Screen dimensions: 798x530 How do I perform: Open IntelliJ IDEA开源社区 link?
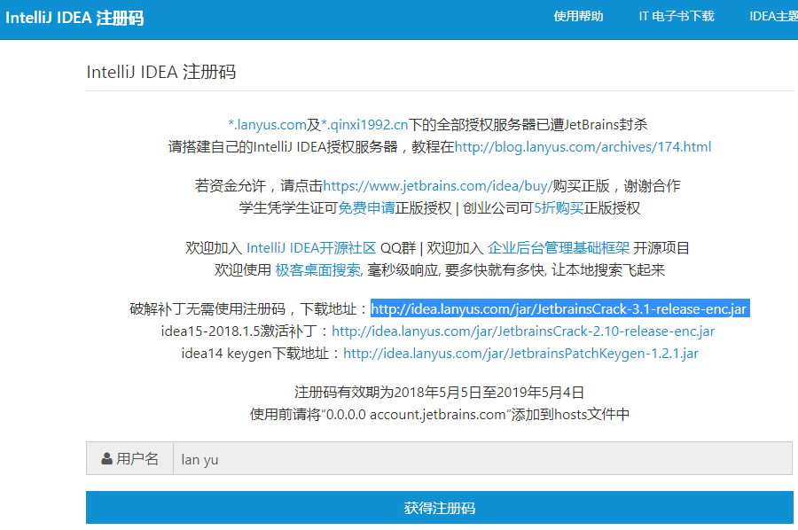point(311,247)
